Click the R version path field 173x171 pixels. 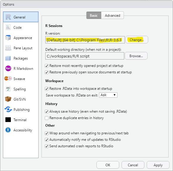(x=85, y=40)
